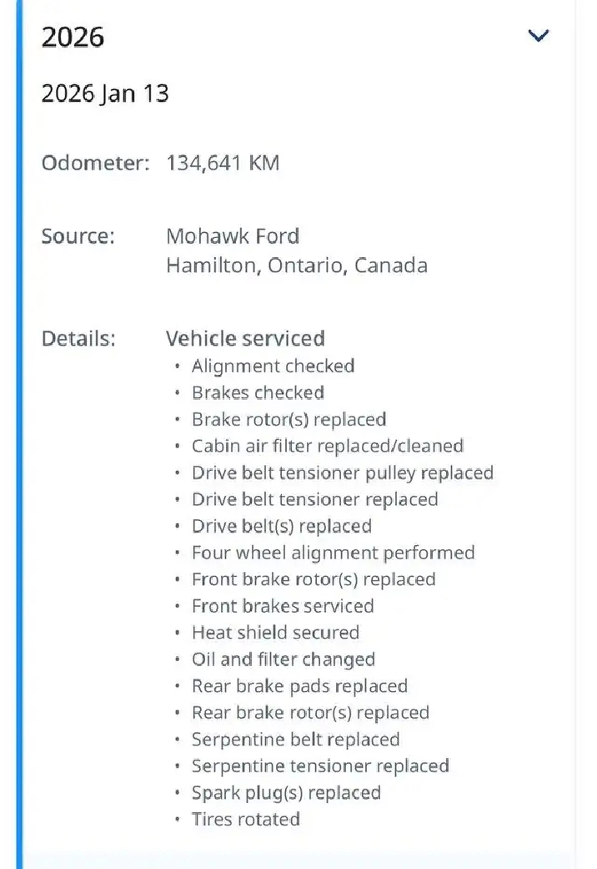597x869 pixels.
Task: Click the Tires rotated item
Action: click(245, 820)
